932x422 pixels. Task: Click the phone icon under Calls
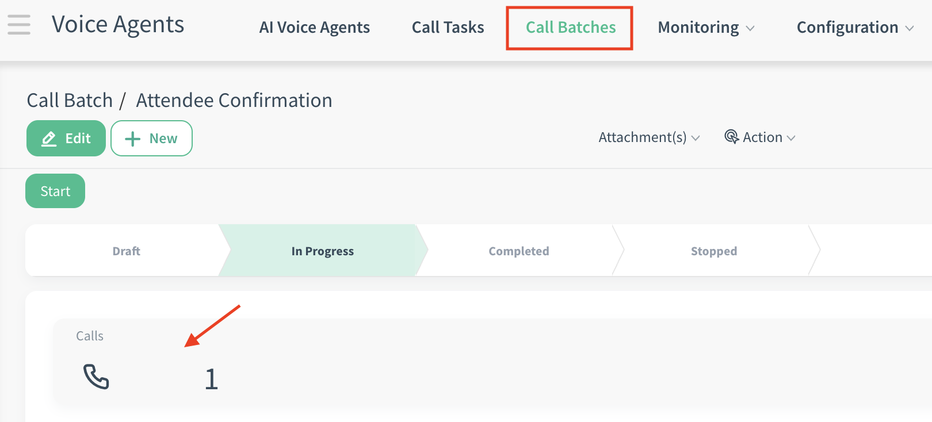96,377
